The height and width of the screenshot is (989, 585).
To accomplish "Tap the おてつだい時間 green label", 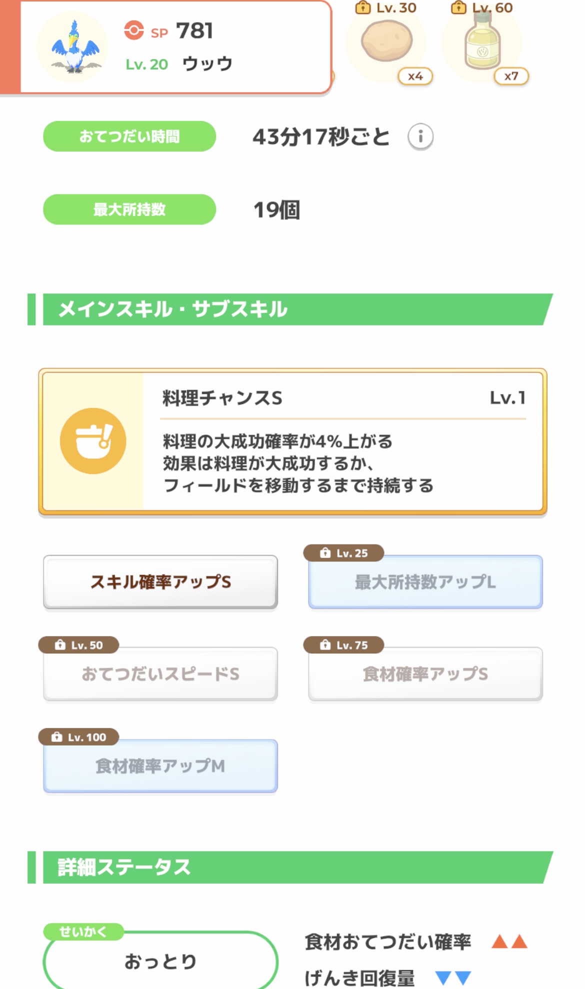I will (x=129, y=136).
